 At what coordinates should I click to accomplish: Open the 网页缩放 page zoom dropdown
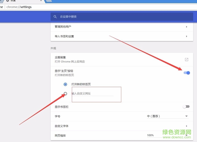click(x=168, y=135)
